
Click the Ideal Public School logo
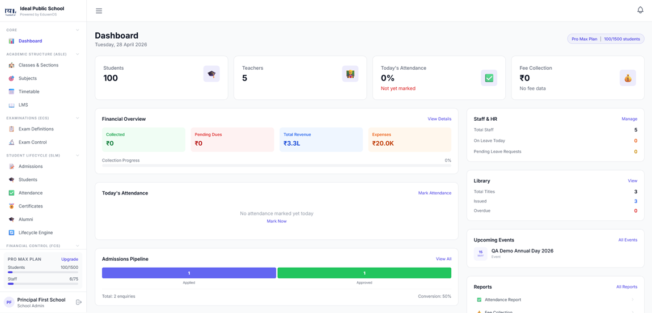[10, 11]
